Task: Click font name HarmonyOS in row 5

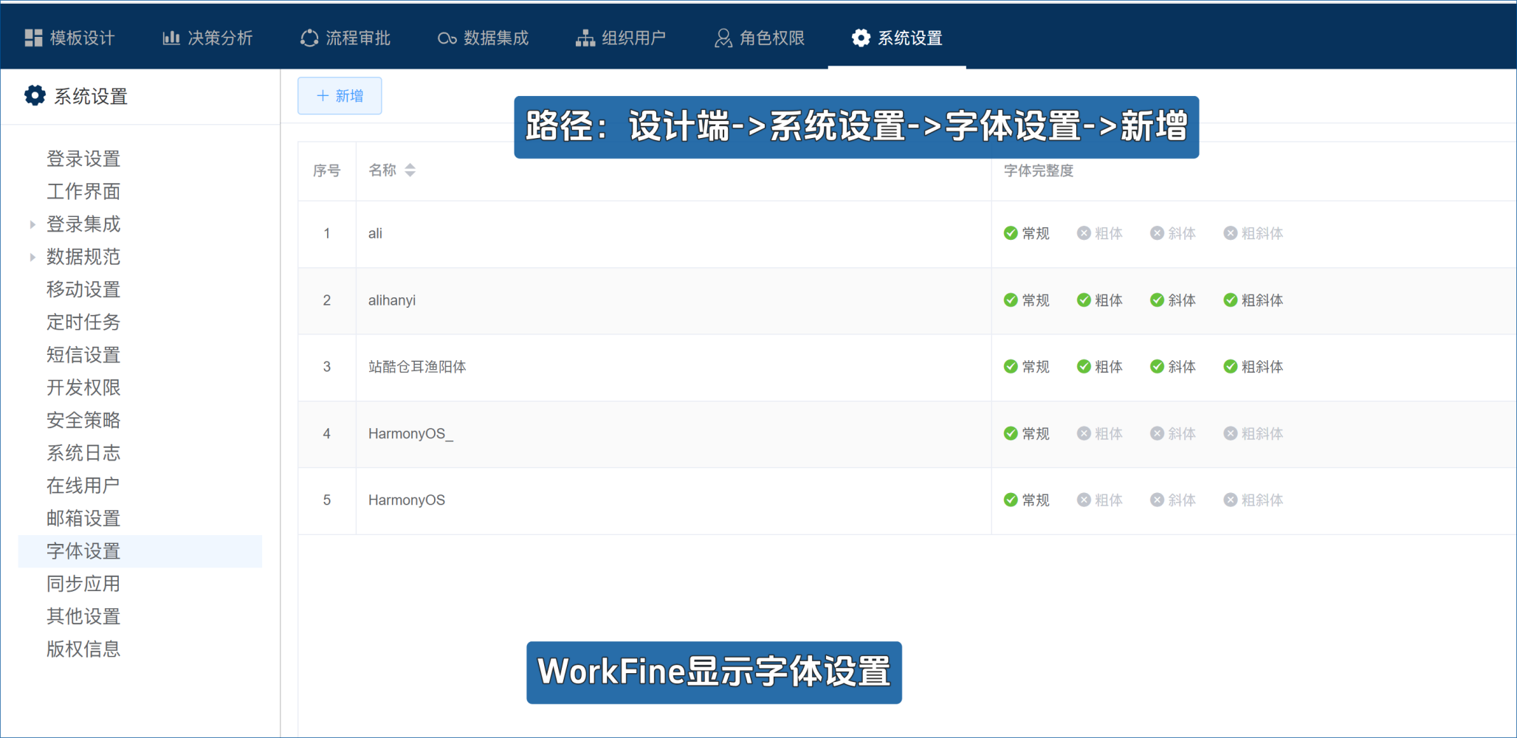Action: [x=407, y=500]
